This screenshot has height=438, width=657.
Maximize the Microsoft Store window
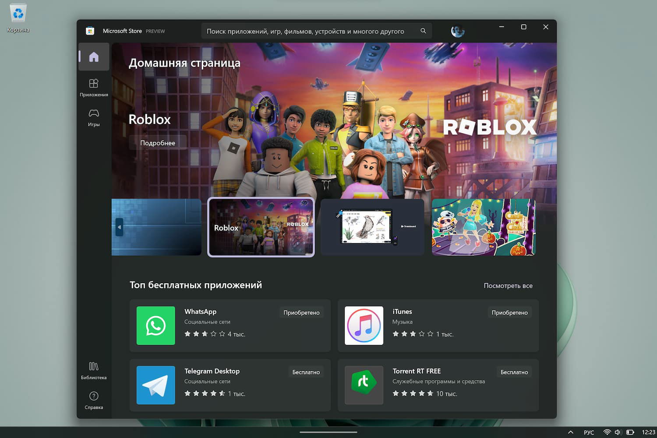[523, 27]
